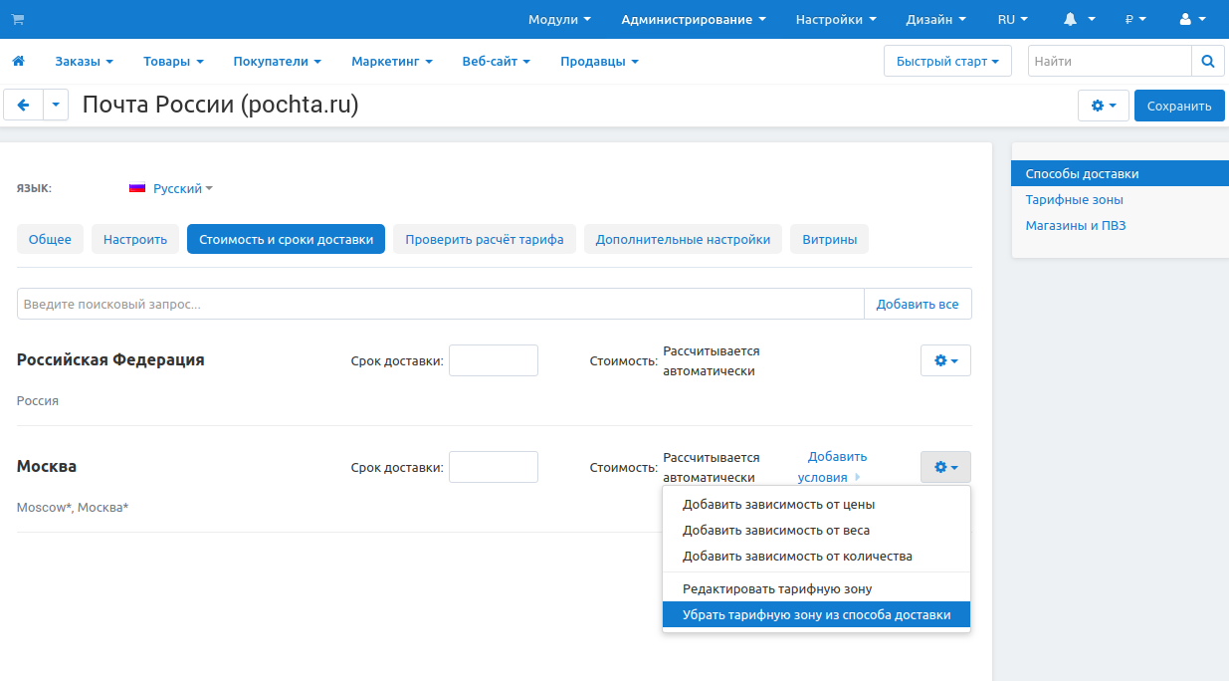Screen dimensions: 1229x681
Task: Click the Сохранить button
Action: [x=1178, y=106]
